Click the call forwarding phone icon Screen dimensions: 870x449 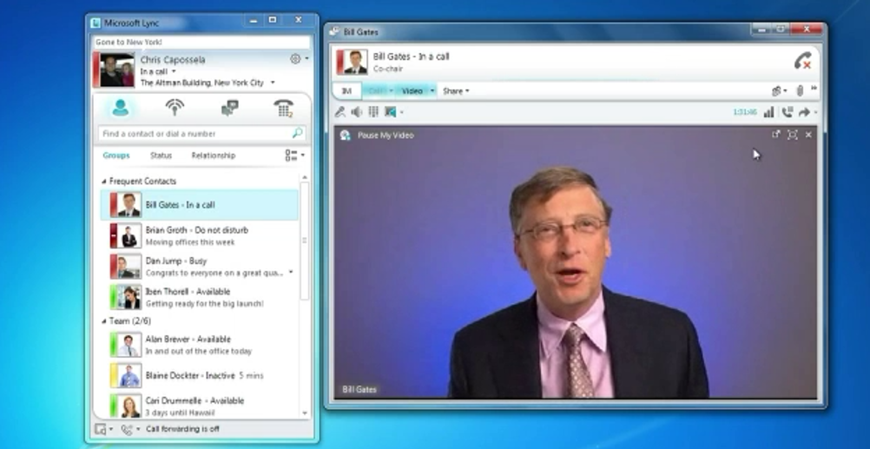click(x=127, y=429)
